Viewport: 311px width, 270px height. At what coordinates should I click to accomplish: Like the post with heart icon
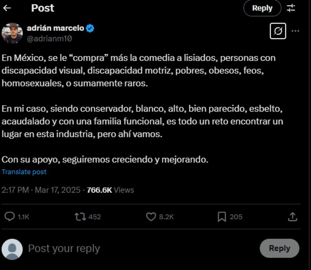[151, 216]
